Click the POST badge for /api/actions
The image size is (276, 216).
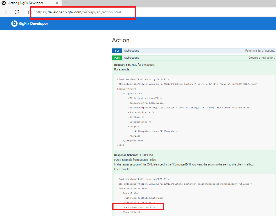(117, 58)
